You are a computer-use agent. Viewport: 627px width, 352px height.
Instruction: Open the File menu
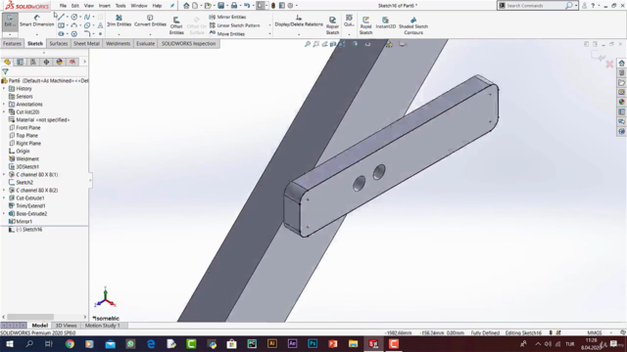click(63, 6)
